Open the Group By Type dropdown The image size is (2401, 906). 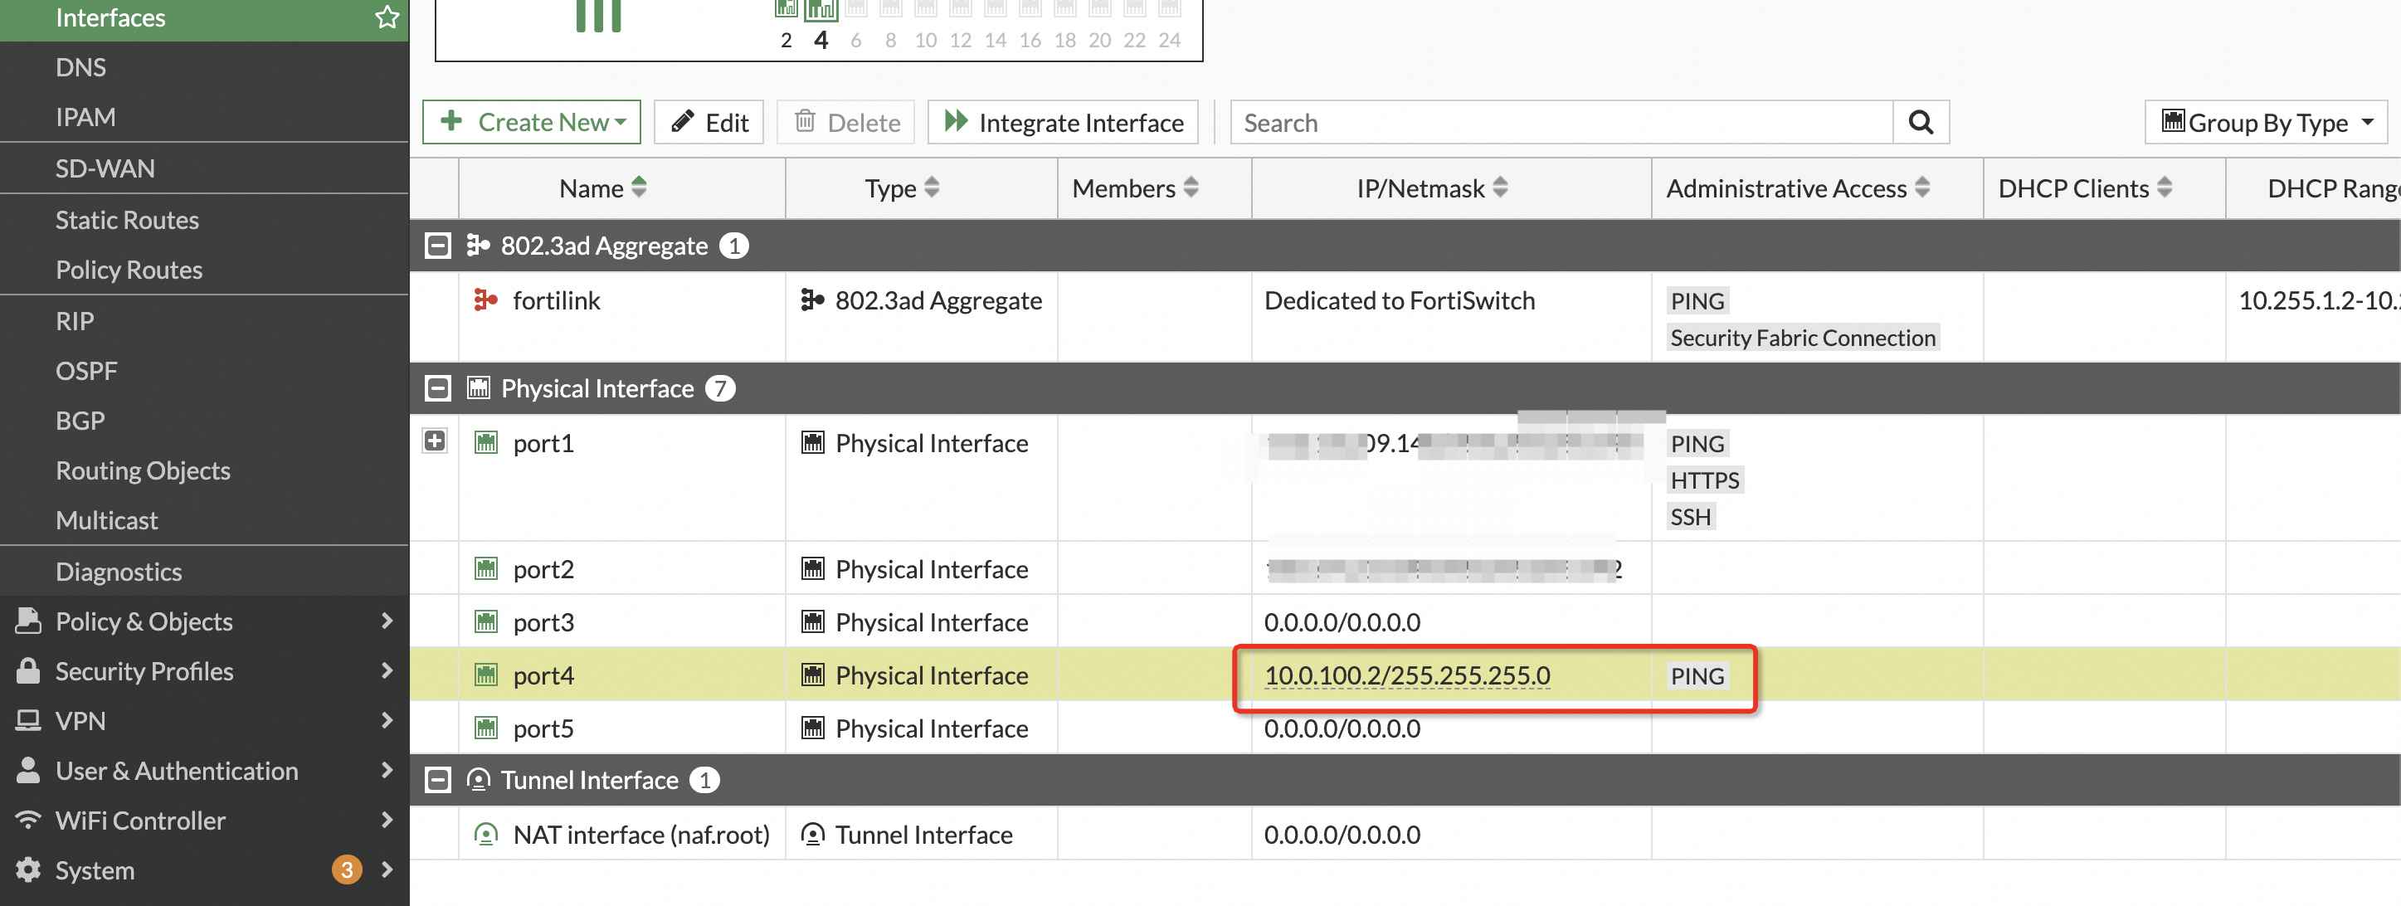(x=2265, y=122)
